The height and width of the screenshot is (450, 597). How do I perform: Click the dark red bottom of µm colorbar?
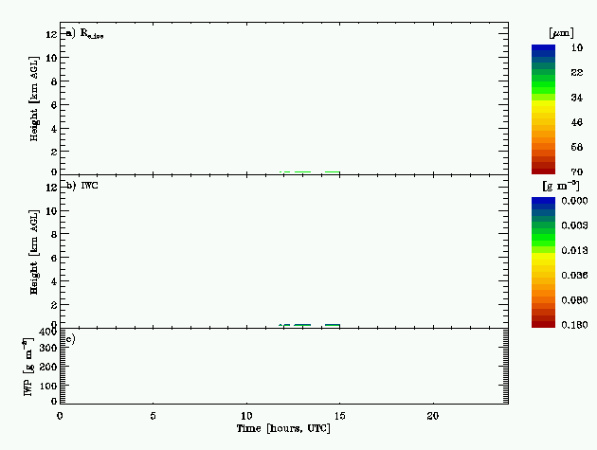(x=543, y=171)
